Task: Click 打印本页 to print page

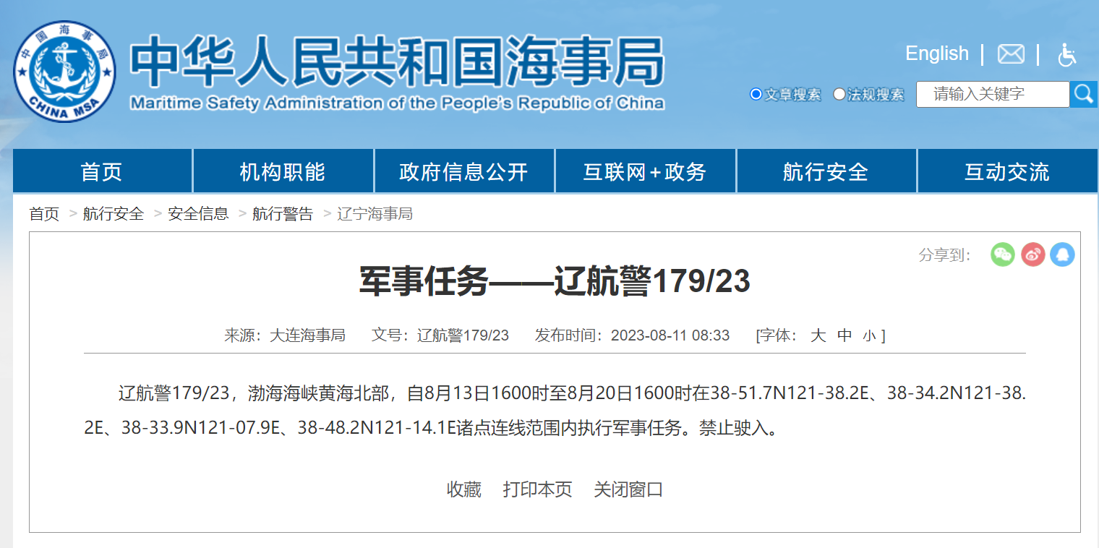Action: click(x=537, y=489)
